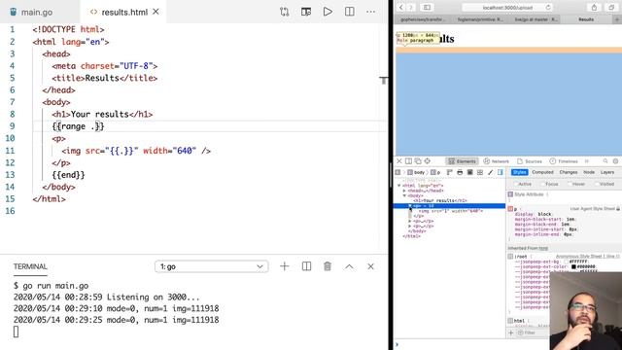
Task: Open source control changes icon in editor toolbar
Action: coord(284,12)
